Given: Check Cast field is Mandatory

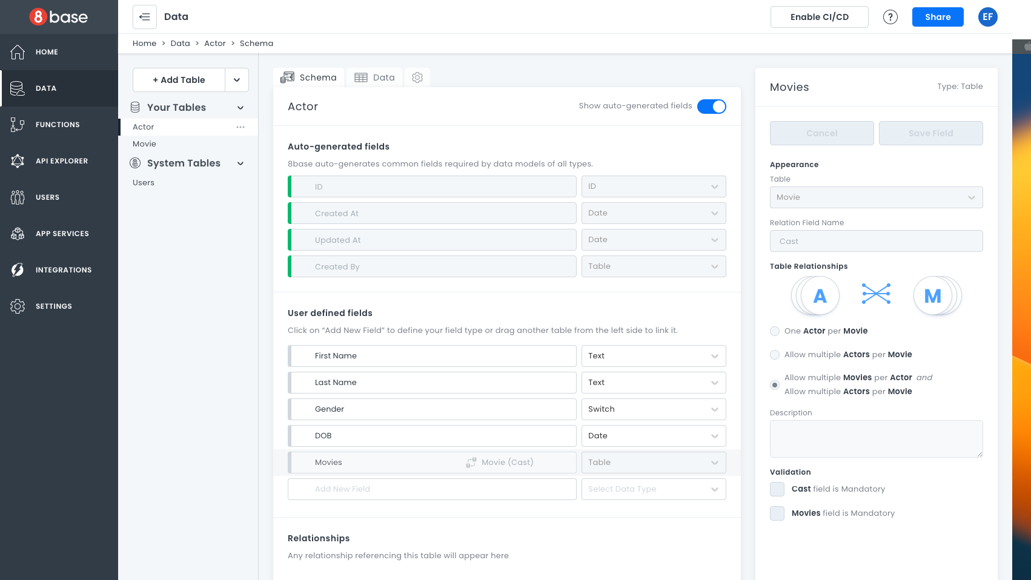Looking at the screenshot, I should point(777,489).
